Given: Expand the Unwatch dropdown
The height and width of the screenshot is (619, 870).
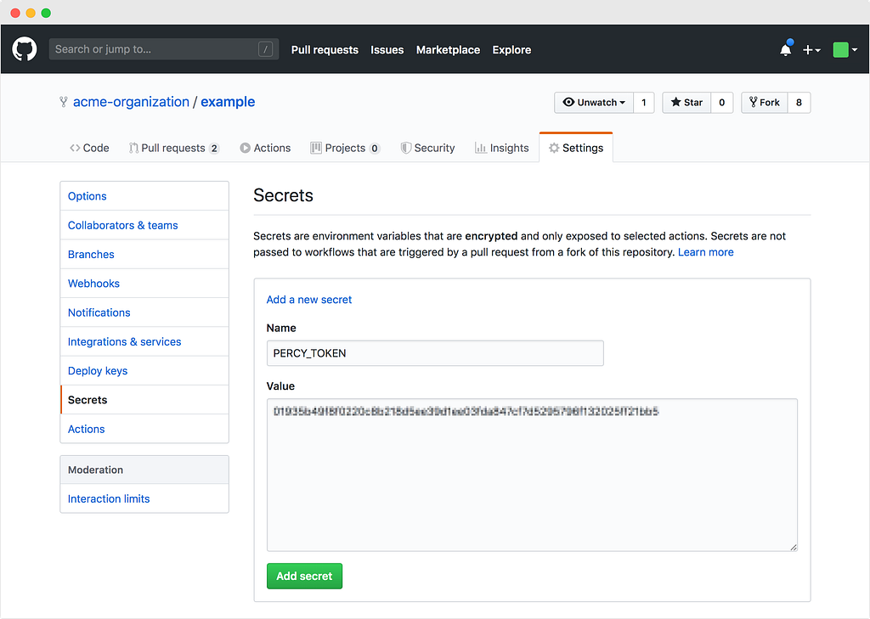Looking at the screenshot, I should pos(594,103).
